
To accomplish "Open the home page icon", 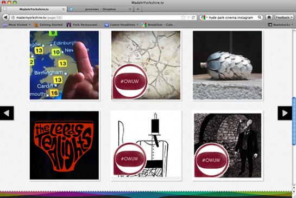I will click(x=269, y=17).
